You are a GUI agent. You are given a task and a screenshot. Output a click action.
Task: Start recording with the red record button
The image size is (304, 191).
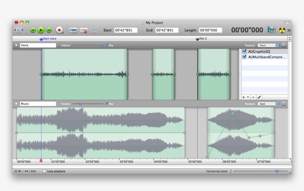pos(59,30)
